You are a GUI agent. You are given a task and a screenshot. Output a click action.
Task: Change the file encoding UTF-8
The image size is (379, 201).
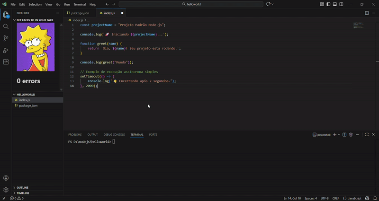(x=325, y=198)
